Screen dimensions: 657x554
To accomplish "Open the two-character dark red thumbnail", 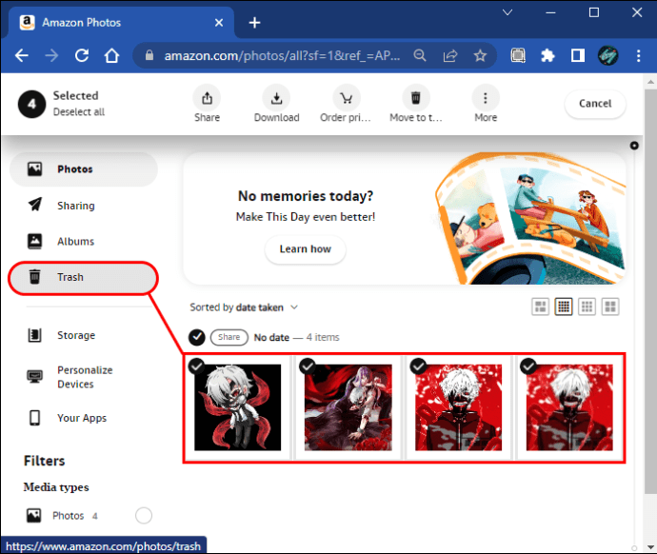I will click(348, 407).
